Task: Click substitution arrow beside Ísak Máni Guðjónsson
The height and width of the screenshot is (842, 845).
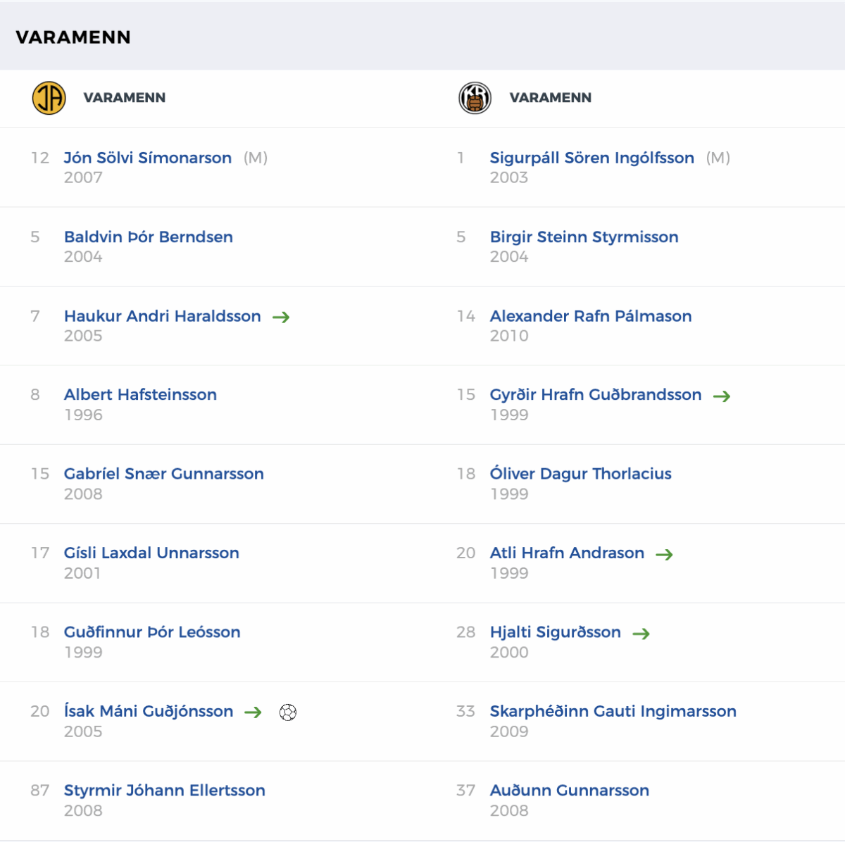Action: point(253,712)
